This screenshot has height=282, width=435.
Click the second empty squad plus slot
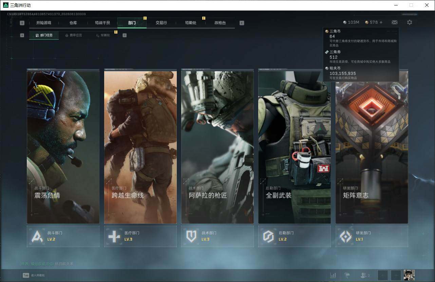point(396,275)
